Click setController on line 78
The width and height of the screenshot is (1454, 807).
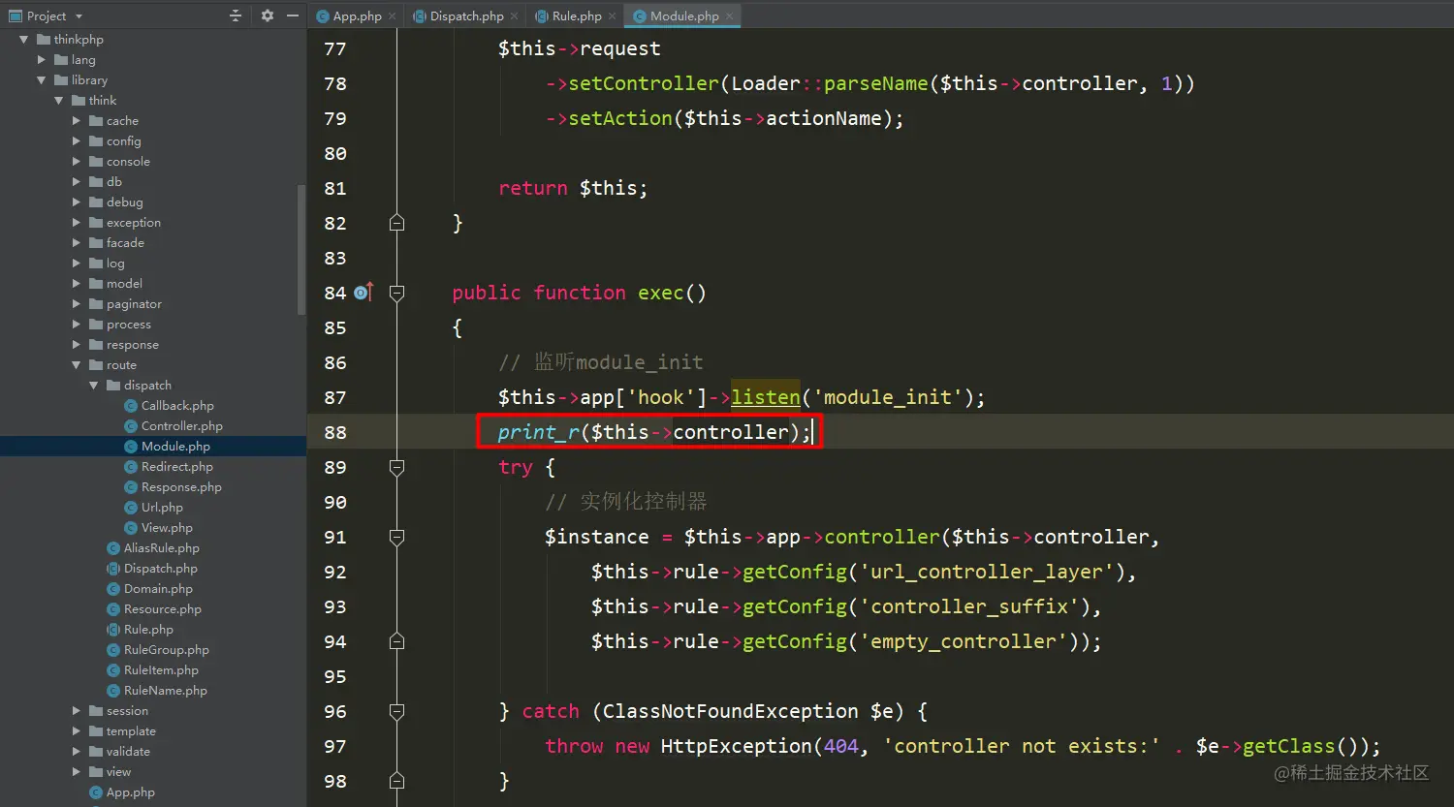(x=644, y=83)
